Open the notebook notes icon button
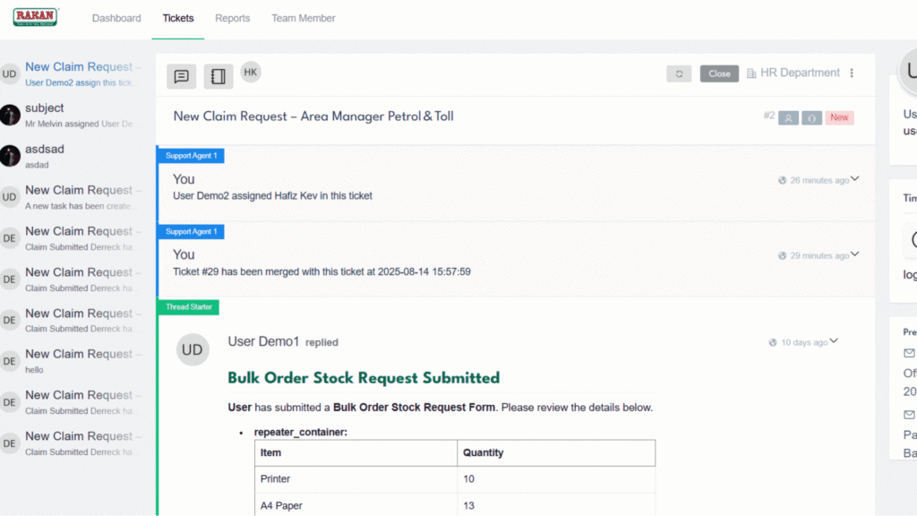Screen dimensions: 917x516 tap(218, 76)
